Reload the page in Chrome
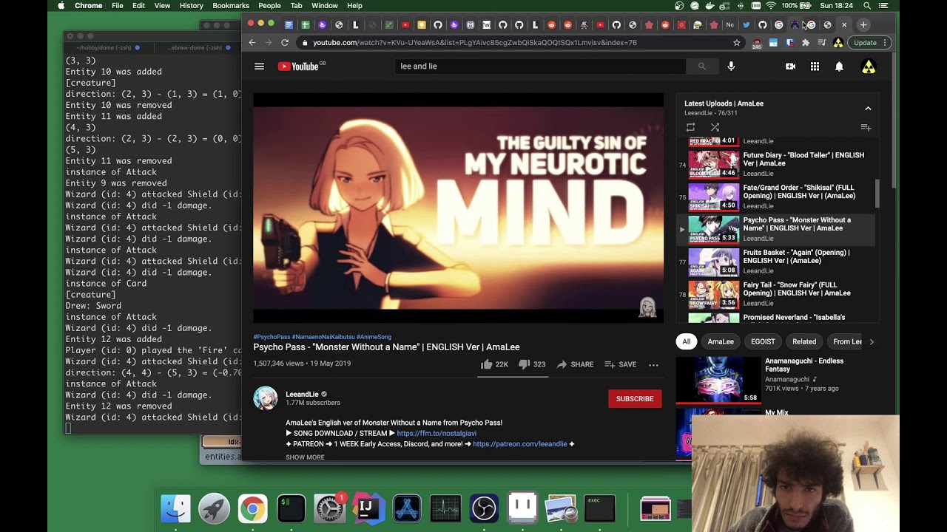Viewport: 947px width, 532px height. point(284,43)
